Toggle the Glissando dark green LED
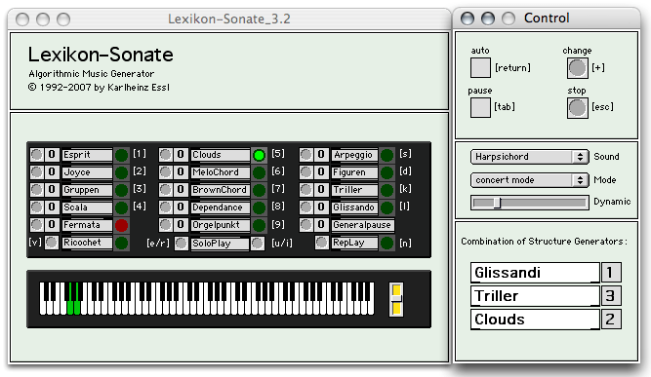This screenshot has height=377, width=651. click(387, 207)
